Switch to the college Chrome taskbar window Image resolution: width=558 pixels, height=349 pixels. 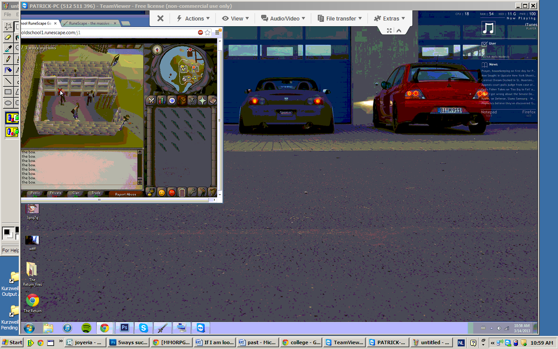point(302,343)
